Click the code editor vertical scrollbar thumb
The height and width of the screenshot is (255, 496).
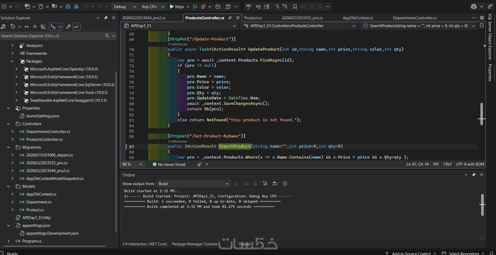(481, 114)
